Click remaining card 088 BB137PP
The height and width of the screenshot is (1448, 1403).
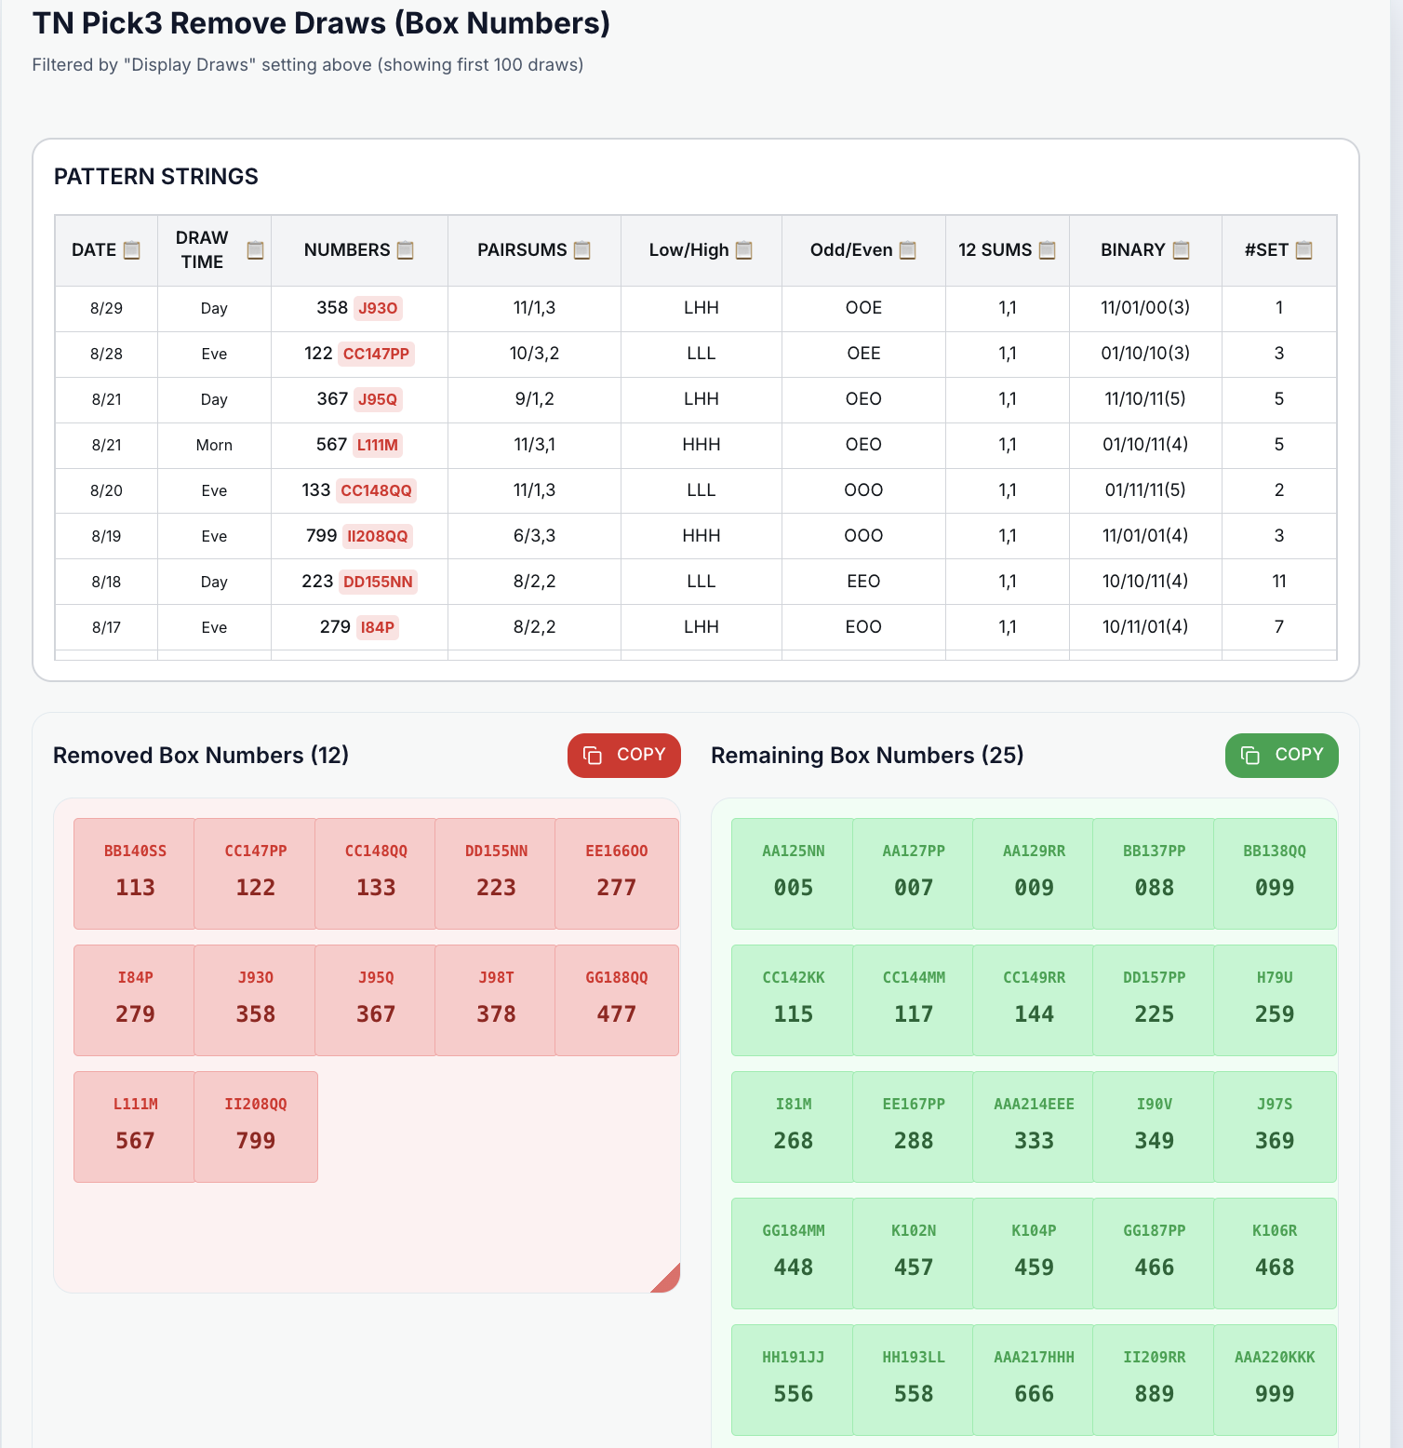1155,874
